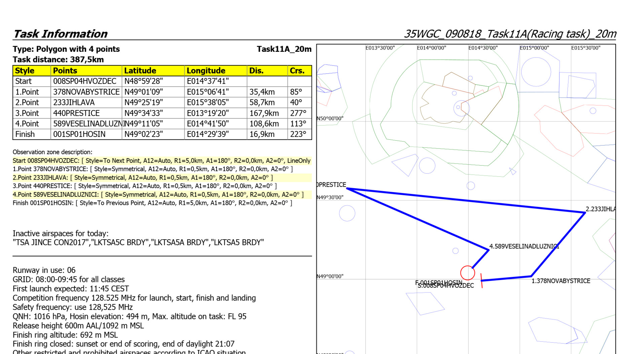631x354 pixels.
Task: Click the Runway in use: 06 line
Action: point(44,270)
